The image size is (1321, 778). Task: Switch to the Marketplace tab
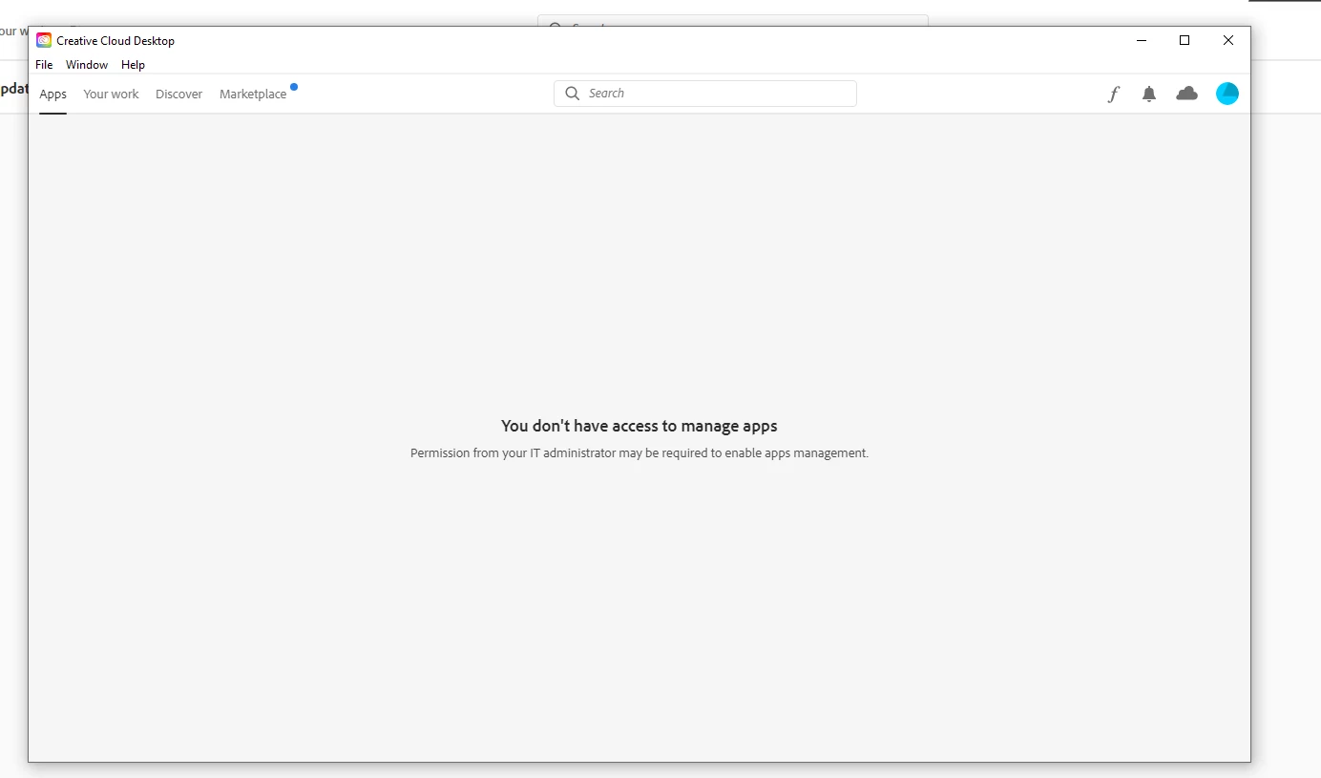253,94
